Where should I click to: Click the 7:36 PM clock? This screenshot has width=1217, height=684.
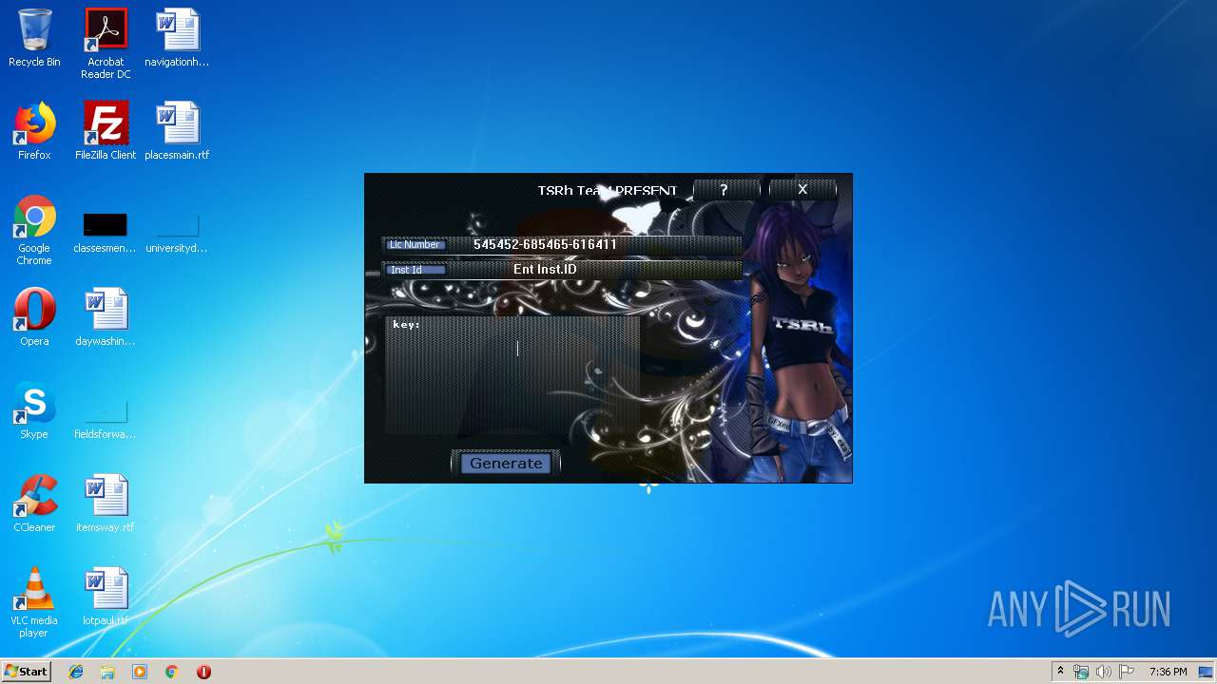1168,672
